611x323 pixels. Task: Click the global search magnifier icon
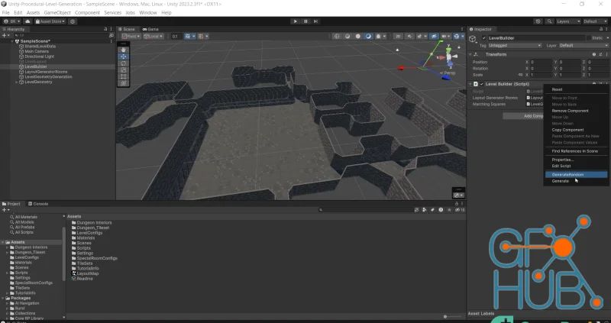click(549, 21)
